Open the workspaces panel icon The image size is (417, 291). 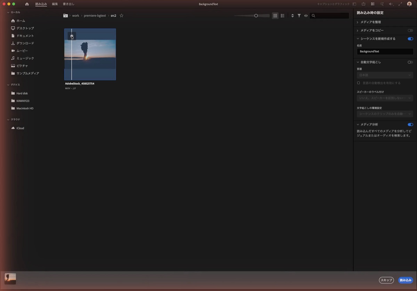[354, 4]
